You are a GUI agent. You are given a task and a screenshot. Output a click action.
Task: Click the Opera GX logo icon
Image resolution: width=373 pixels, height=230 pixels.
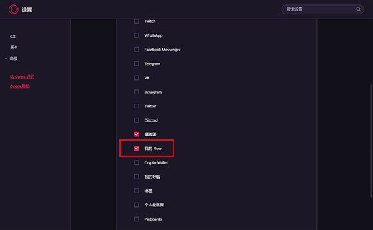pyautogui.click(x=14, y=9)
